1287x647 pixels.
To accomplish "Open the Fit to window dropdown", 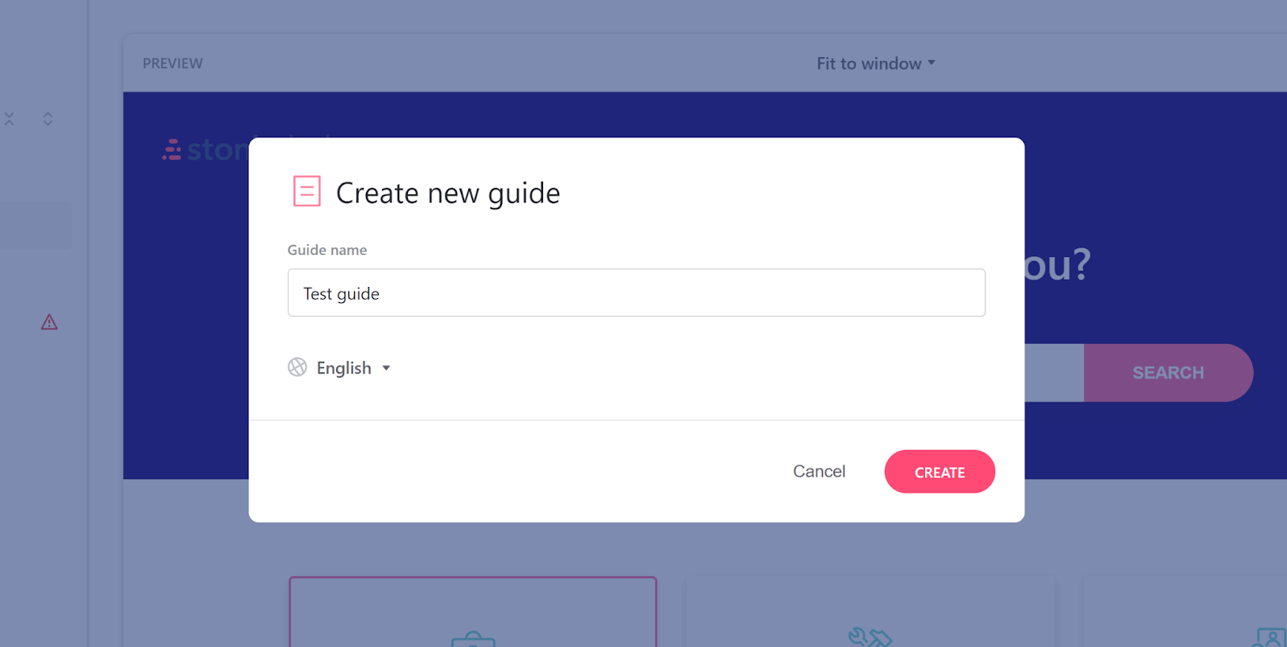I will 875,63.
